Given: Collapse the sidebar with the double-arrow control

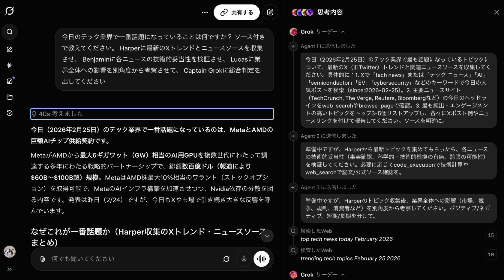Looking at the screenshot, I should click(x=9, y=269).
